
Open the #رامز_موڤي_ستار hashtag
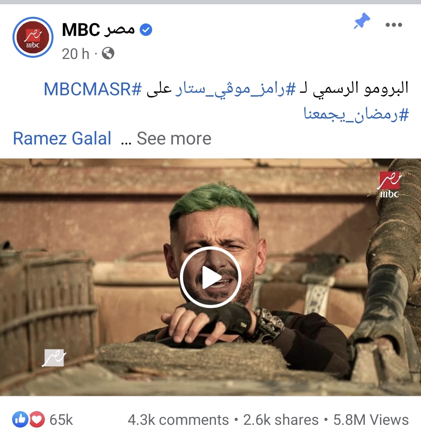[235, 89]
